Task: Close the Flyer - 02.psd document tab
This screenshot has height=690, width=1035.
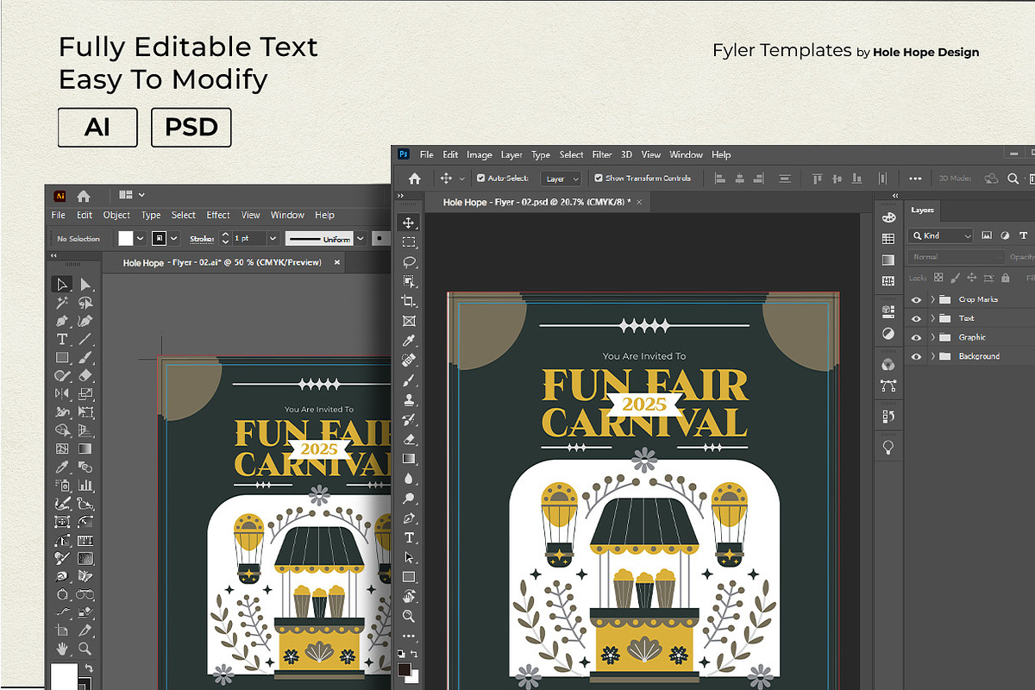Action: pyautogui.click(x=639, y=202)
